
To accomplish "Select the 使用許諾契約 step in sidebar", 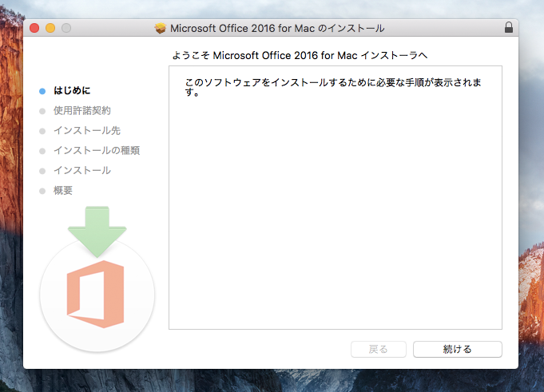I will [81, 110].
